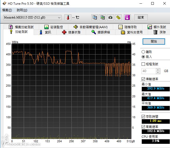Click the average value 369.9 MB/s readout
The height and width of the screenshot is (148, 170).
pos(156,108)
